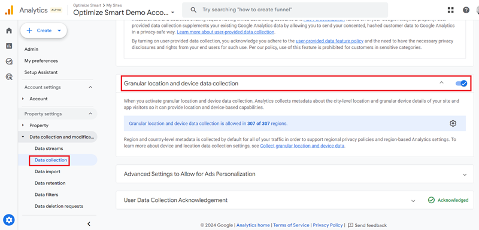Click the Granular location and device data collection heading
The image size is (479, 230).
181,83
